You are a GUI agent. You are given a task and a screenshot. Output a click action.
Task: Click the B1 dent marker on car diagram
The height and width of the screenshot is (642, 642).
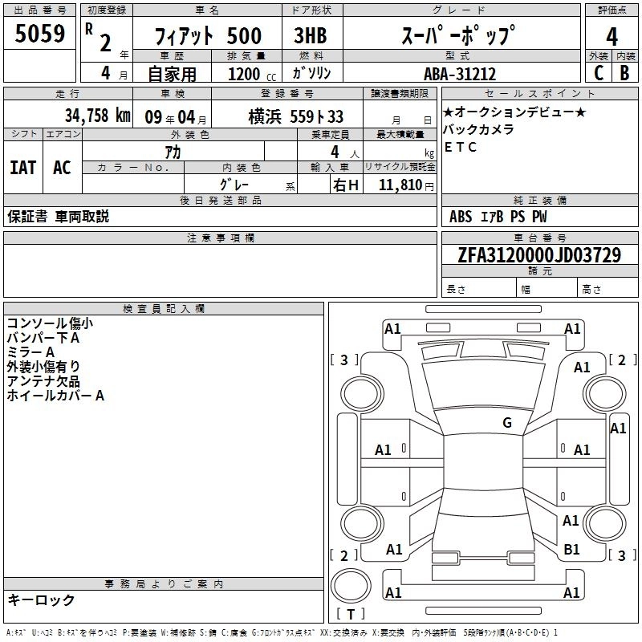[x=571, y=550]
